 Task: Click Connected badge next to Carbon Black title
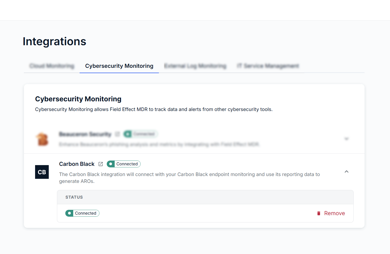124,164
